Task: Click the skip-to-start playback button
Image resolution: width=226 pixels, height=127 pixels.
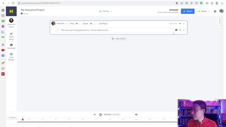Action: click(95, 114)
